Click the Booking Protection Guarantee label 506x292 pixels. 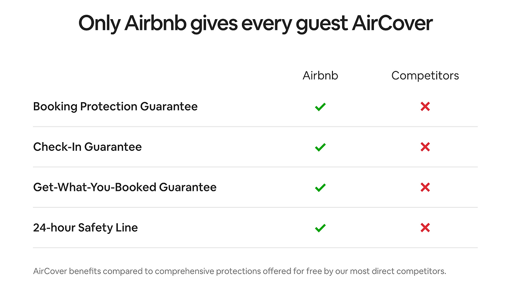[x=115, y=106]
